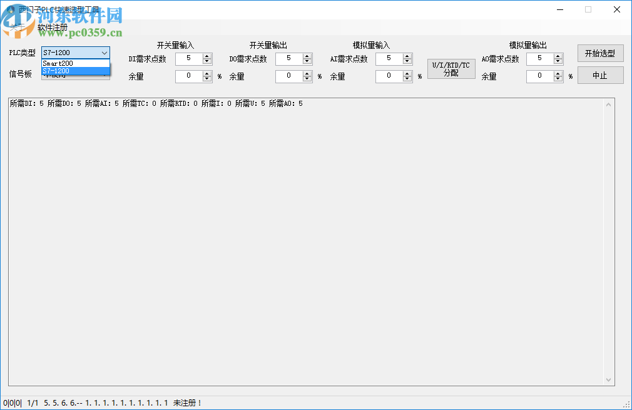
Task: Click the 未注册 status bar message
Action: click(x=186, y=403)
